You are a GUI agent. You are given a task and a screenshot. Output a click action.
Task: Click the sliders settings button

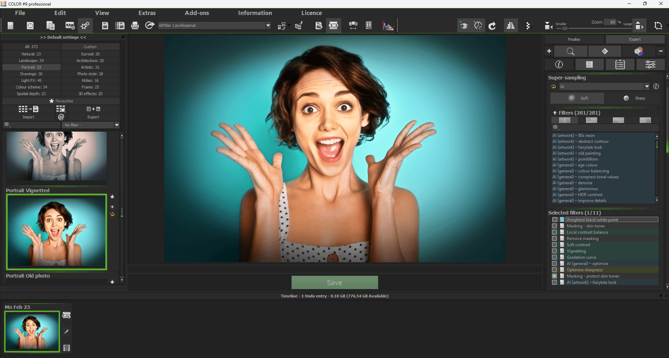651,64
